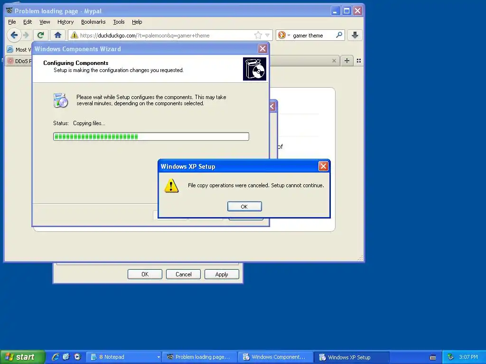Image resolution: width=486 pixels, height=364 pixels.
Task: Click 'Status: Copying files...' text
Action: point(79,123)
